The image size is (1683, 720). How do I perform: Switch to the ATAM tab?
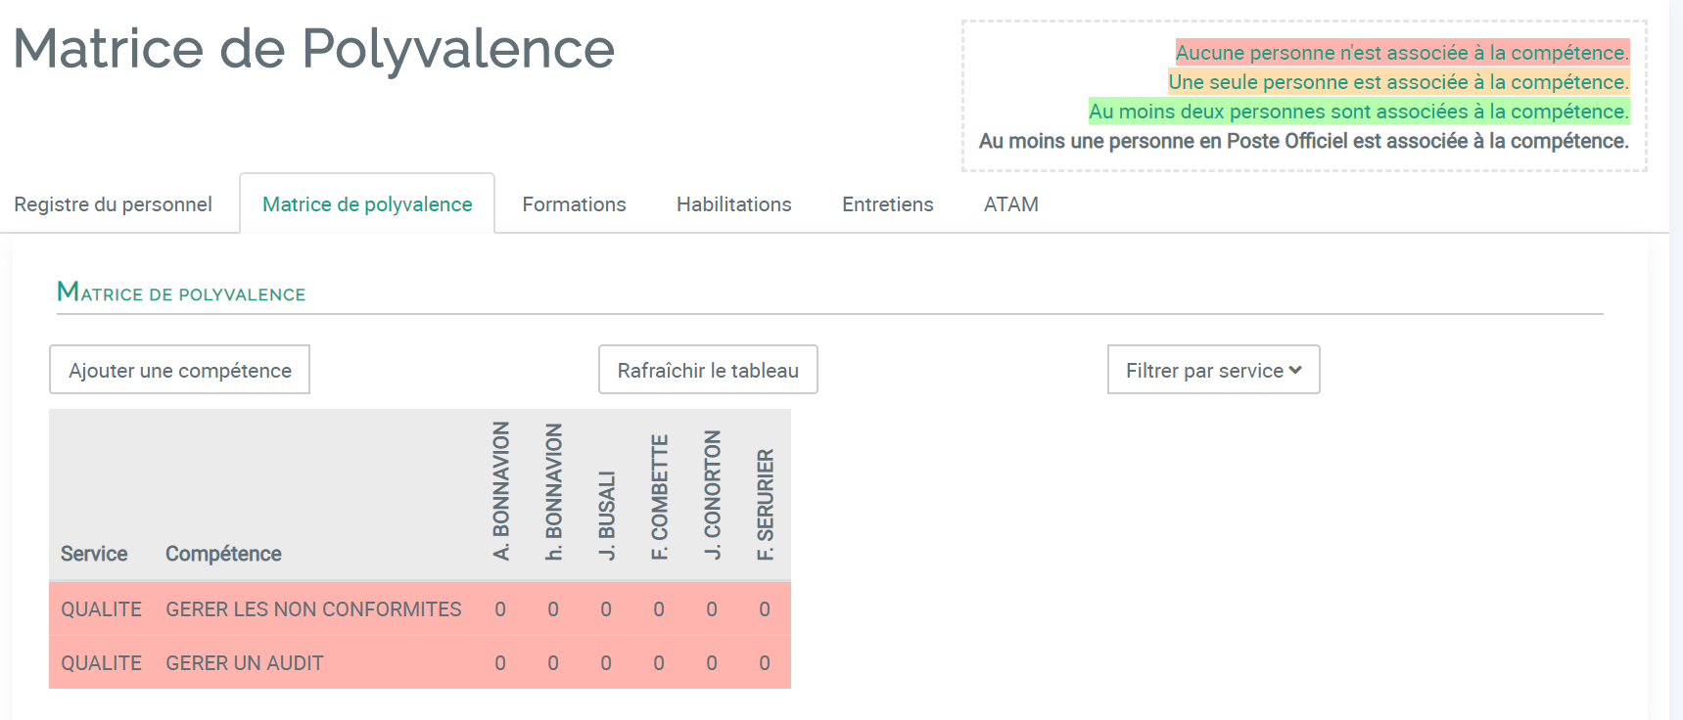(1011, 204)
